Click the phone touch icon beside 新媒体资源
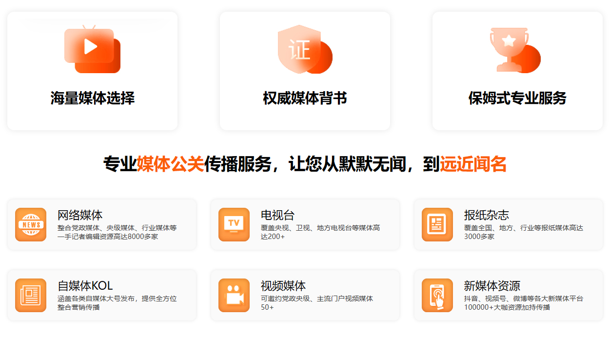The height and width of the screenshot is (338, 609). (x=437, y=295)
